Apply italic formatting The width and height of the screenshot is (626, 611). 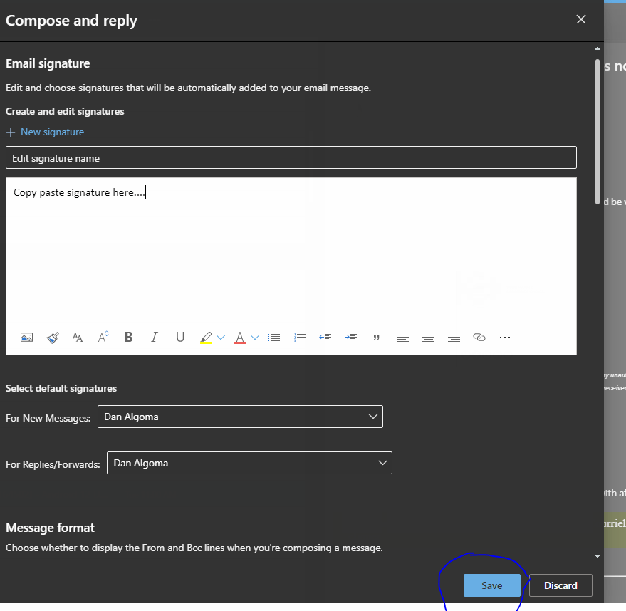pos(154,338)
